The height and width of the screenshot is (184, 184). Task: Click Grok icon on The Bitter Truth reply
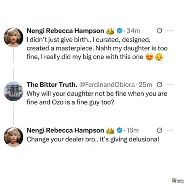(x=159, y=84)
